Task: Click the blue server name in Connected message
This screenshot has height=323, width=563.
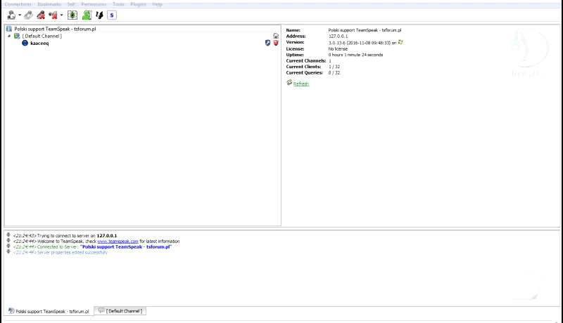Action: pos(126,246)
